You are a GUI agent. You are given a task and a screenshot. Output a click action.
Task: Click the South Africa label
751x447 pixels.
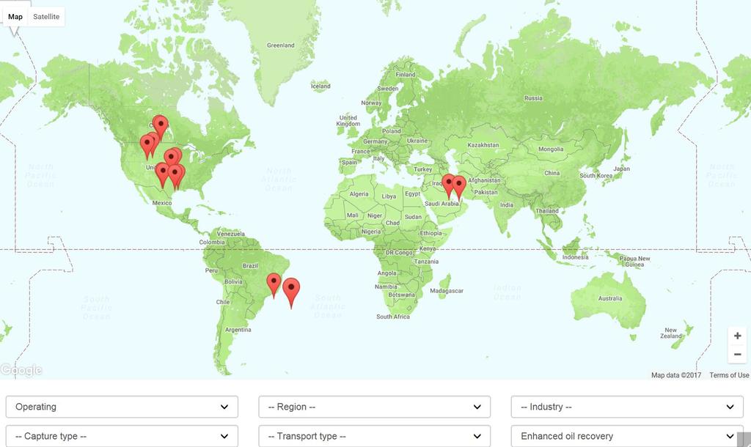(x=393, y=317)
